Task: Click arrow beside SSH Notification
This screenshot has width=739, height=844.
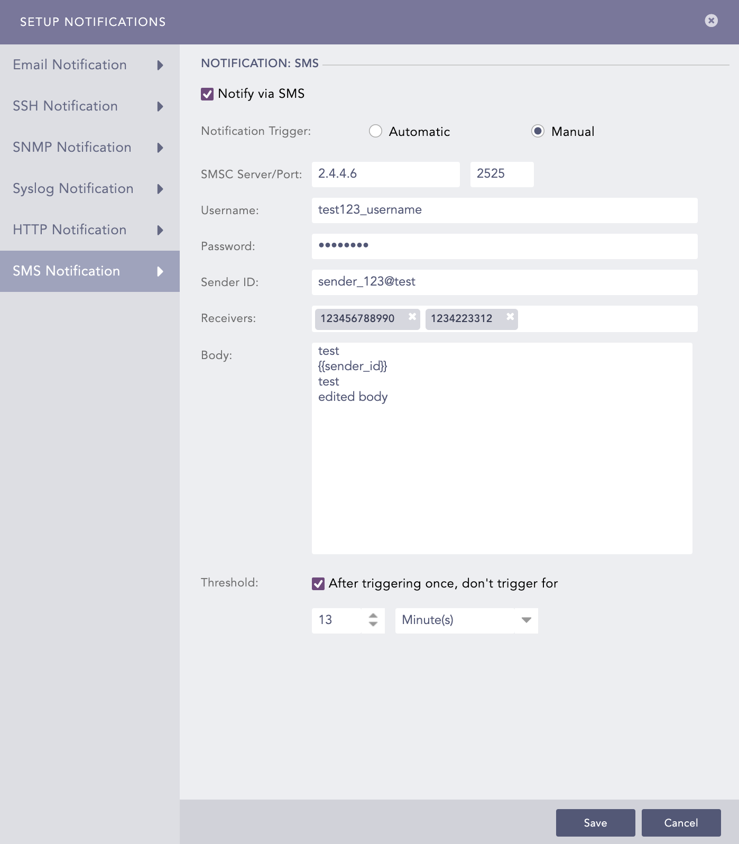Action: point(160,106)
